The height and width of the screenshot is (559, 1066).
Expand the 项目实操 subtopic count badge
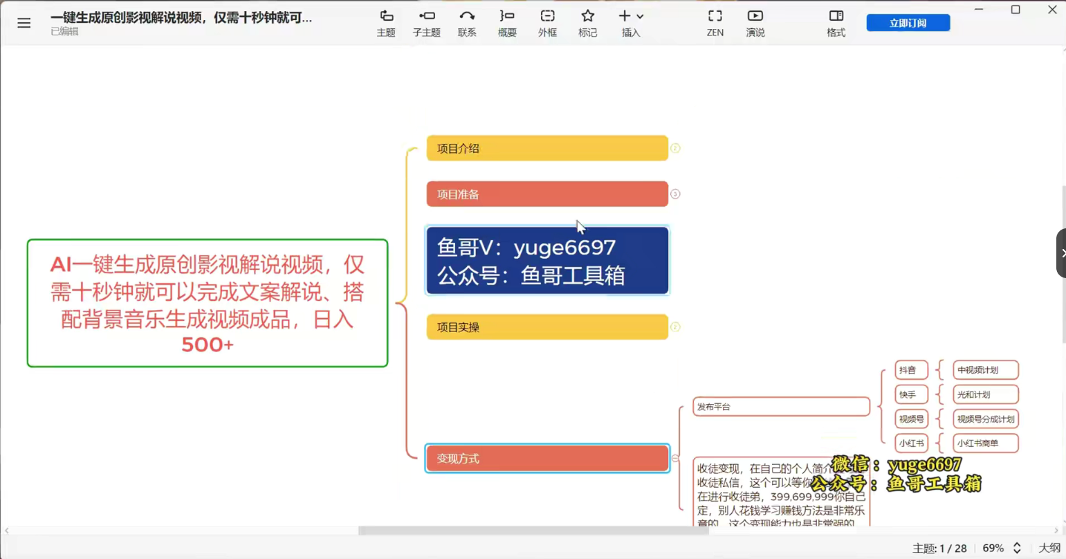675,327
